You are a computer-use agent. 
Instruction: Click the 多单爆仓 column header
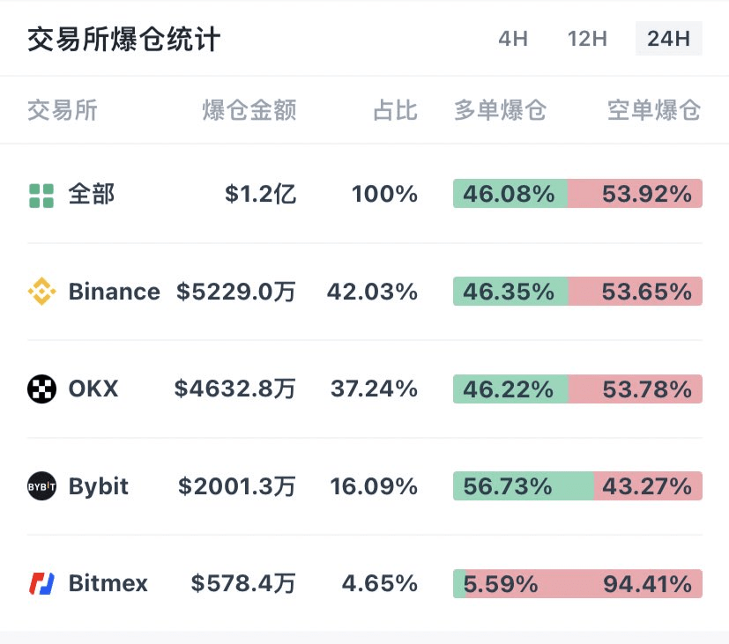click(x=500, y=110)
